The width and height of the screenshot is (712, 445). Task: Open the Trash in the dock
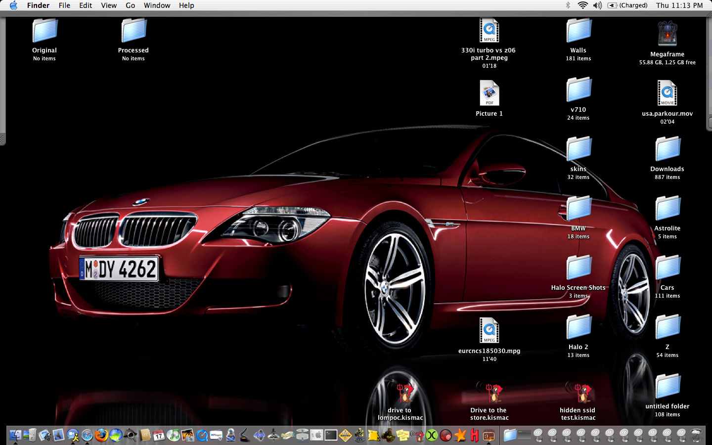[697, 435]
